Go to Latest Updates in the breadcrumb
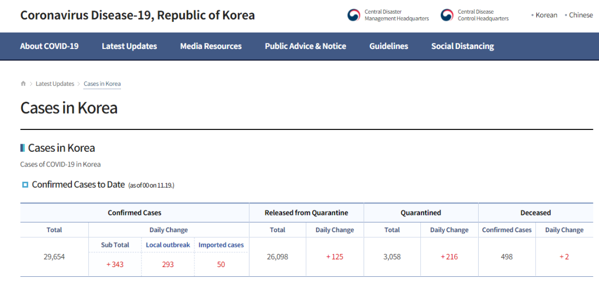This screenshot has height=285, width=599. (x=55, y=84)
